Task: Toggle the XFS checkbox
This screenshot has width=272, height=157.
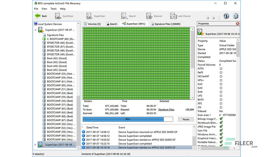Action: click(221, 103)
